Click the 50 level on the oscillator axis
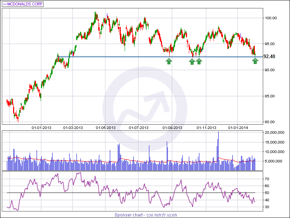 click(266, 193)
